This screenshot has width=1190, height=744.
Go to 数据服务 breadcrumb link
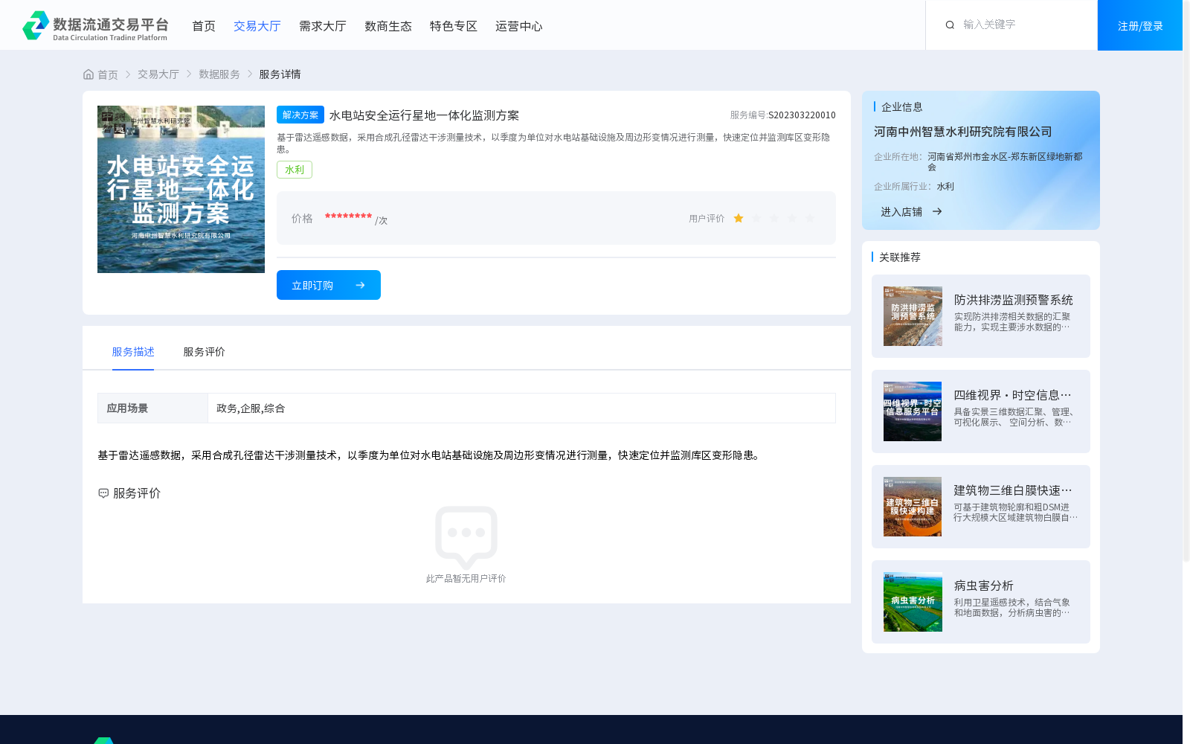pyautogui.click(x=219, y=74)
